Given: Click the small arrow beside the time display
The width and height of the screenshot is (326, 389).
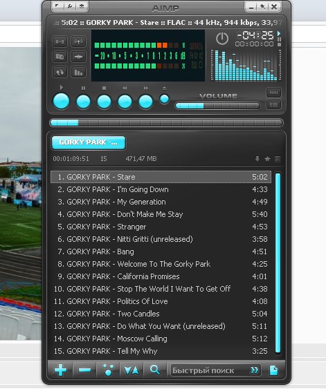Looking at the screenshot, I should (279, 33).
